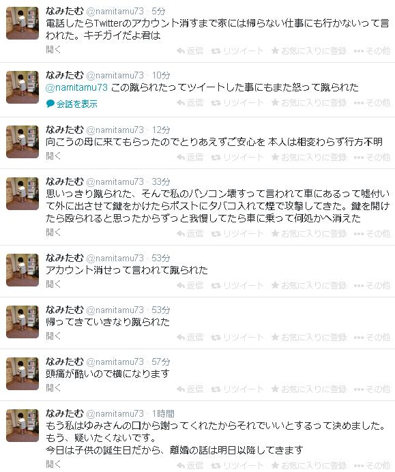This screenshot has height=472, width=395.
Task: Favorite the 頭痛が酷い tweet
Action: (x=309, y=389)
